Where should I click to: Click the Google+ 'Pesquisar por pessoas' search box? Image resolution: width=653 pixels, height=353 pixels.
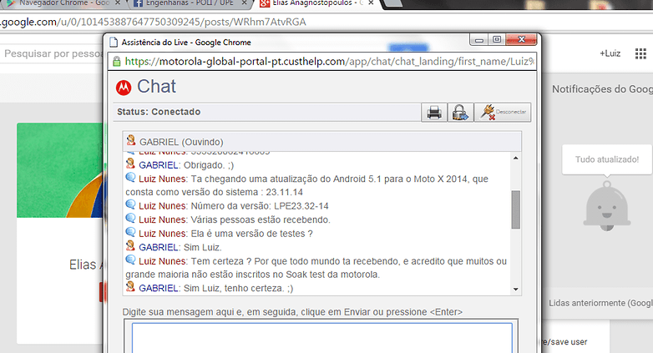coord(53,53)
